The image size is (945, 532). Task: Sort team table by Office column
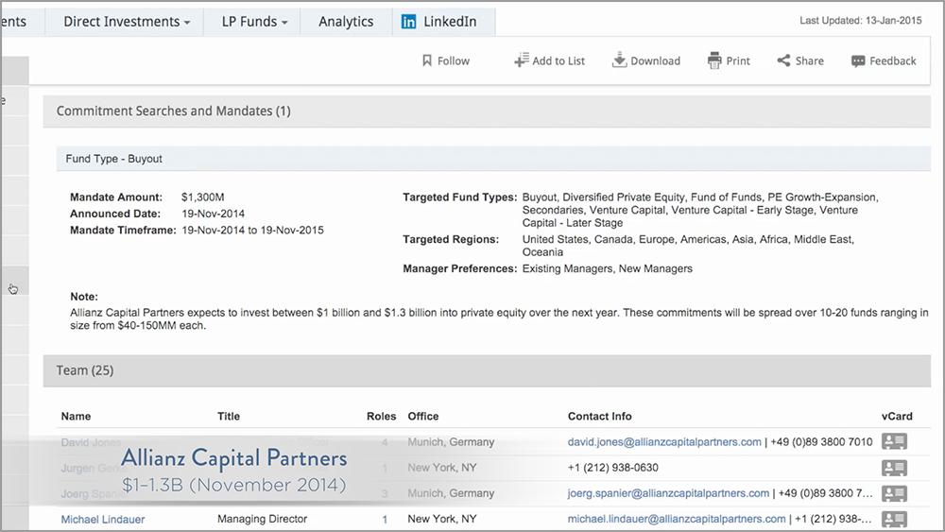[423, 417]
